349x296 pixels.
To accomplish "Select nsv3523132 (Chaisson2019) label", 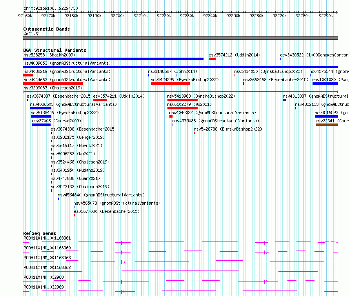I will (x=80, y=187).
